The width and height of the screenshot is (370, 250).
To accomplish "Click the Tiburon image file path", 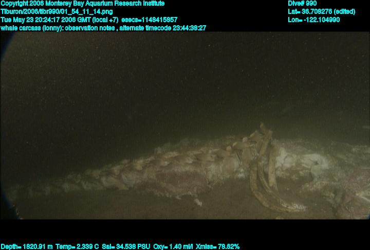I will pyautogui.click(x=57, y=11).
